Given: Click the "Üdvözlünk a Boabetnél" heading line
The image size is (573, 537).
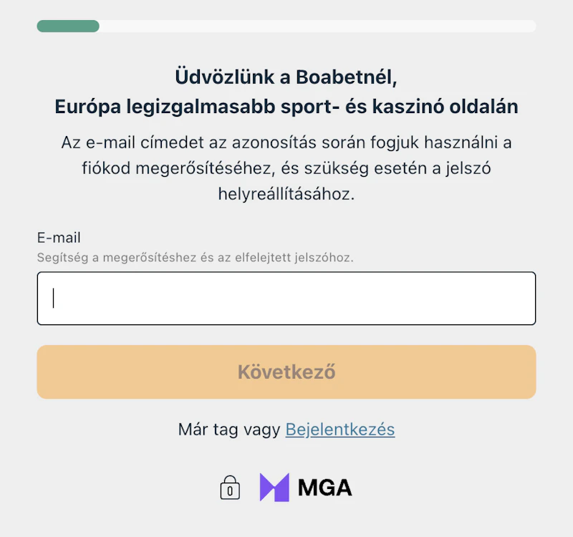Looking at the screenshot, I should click(286, 76).
